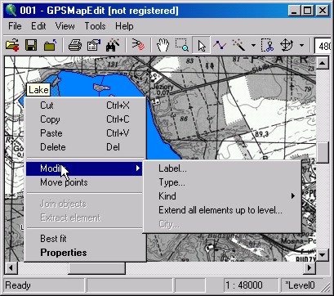Expand the Modify submenu arrow

[x=138, y=168]
